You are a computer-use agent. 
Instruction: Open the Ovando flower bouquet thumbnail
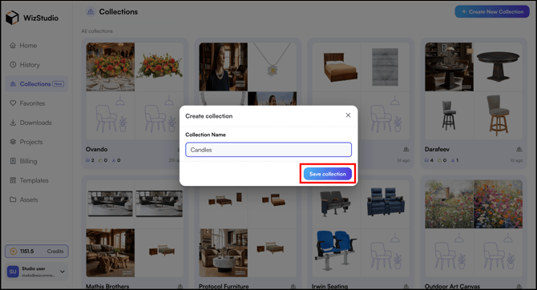[159, 66]
